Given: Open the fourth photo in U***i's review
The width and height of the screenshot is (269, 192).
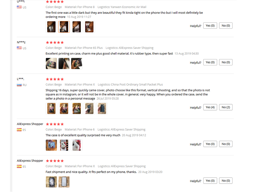Looking at the screenshot, I should tap(89, 27).
